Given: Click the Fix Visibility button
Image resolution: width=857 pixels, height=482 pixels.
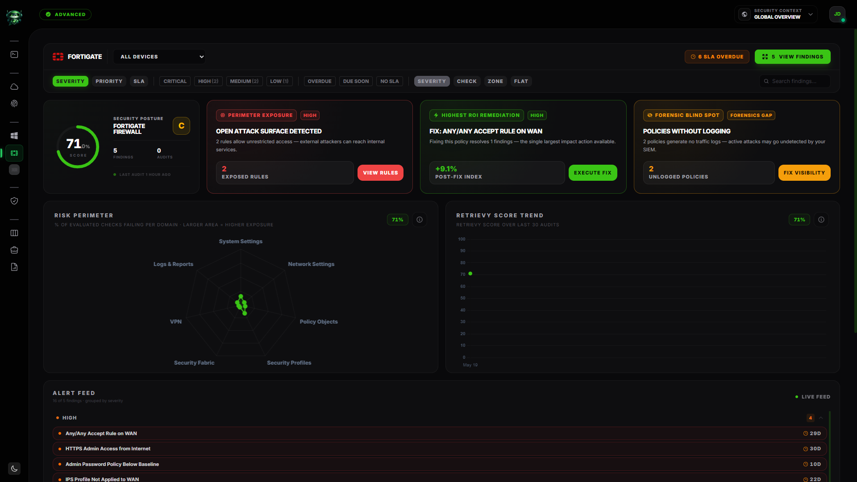Looking at the screenshot, I should [804, 173].
